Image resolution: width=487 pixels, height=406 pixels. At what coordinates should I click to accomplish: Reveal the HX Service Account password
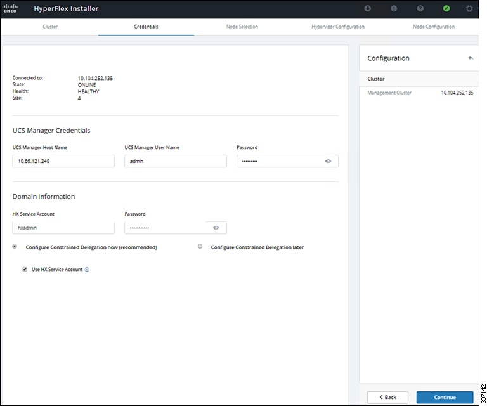[216, 228]
